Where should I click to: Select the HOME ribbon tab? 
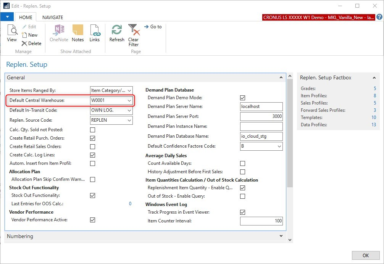[26, 17]
